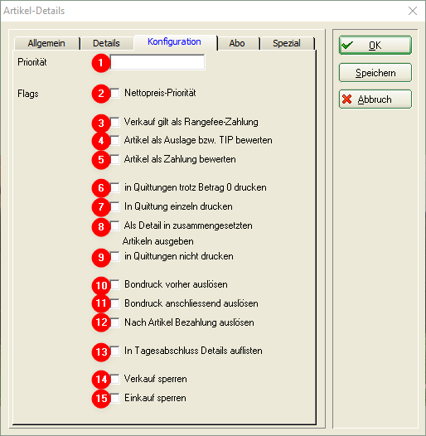Click into the Priorität input field
Image resolution: width=426 pixels, height=436 pixels.
157,62
